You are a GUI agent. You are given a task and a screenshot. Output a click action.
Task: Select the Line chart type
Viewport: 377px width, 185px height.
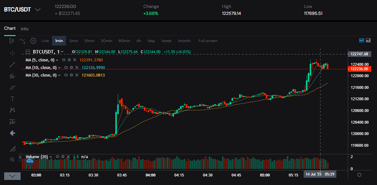point(45,41)
